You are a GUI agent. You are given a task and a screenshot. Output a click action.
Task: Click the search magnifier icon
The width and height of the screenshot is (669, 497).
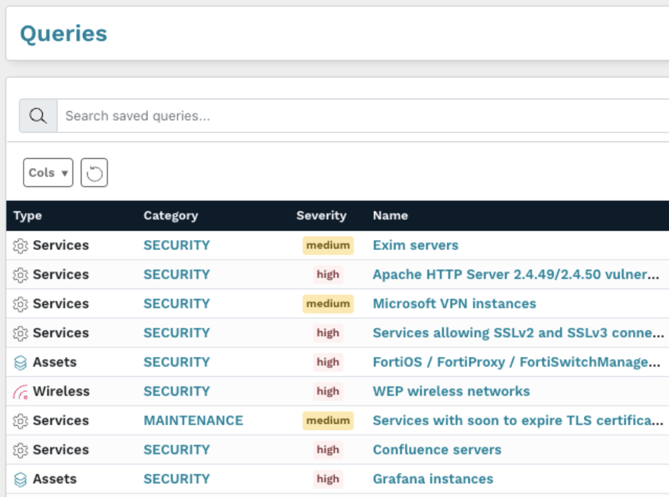click(38, 115)
